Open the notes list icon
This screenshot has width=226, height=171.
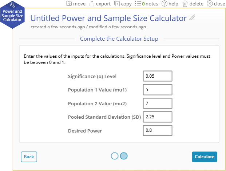click(138, 4)
